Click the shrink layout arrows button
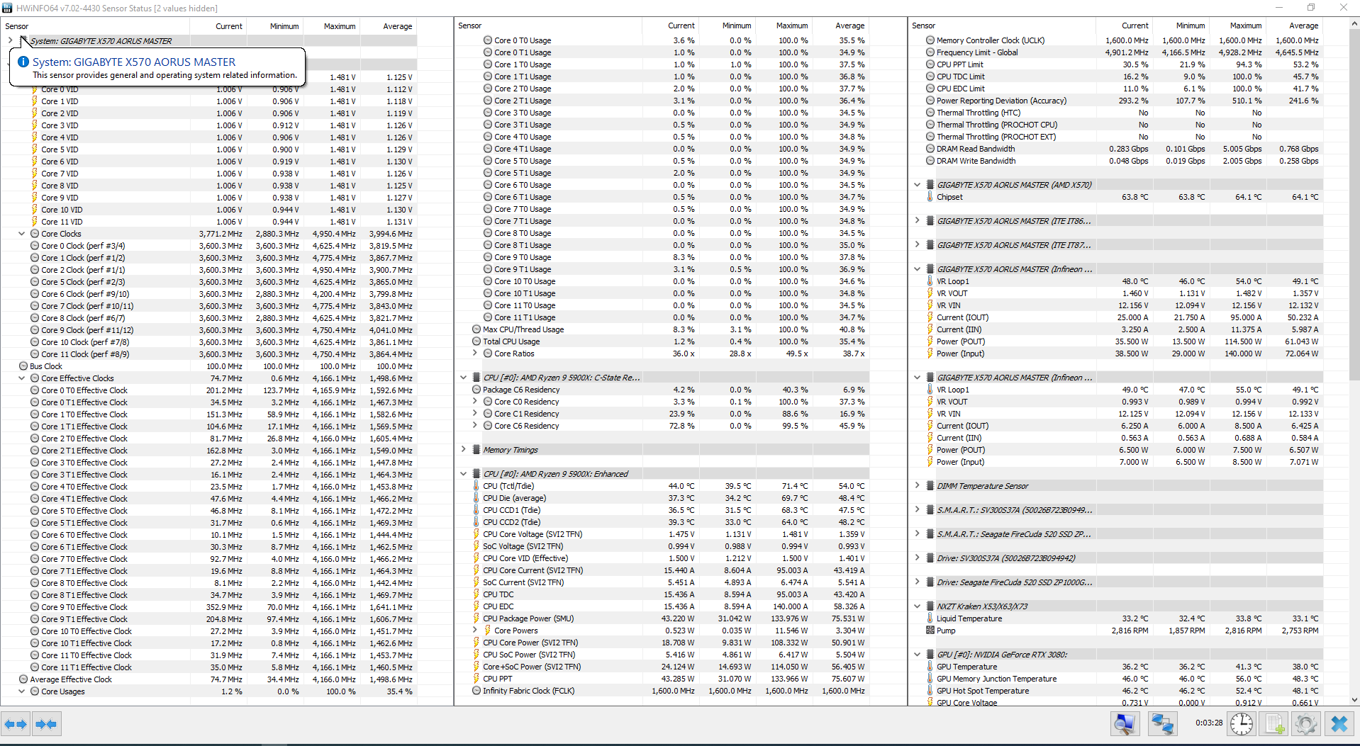The height and width of the screenshot is (746, 1360). (x=46, y=724)
